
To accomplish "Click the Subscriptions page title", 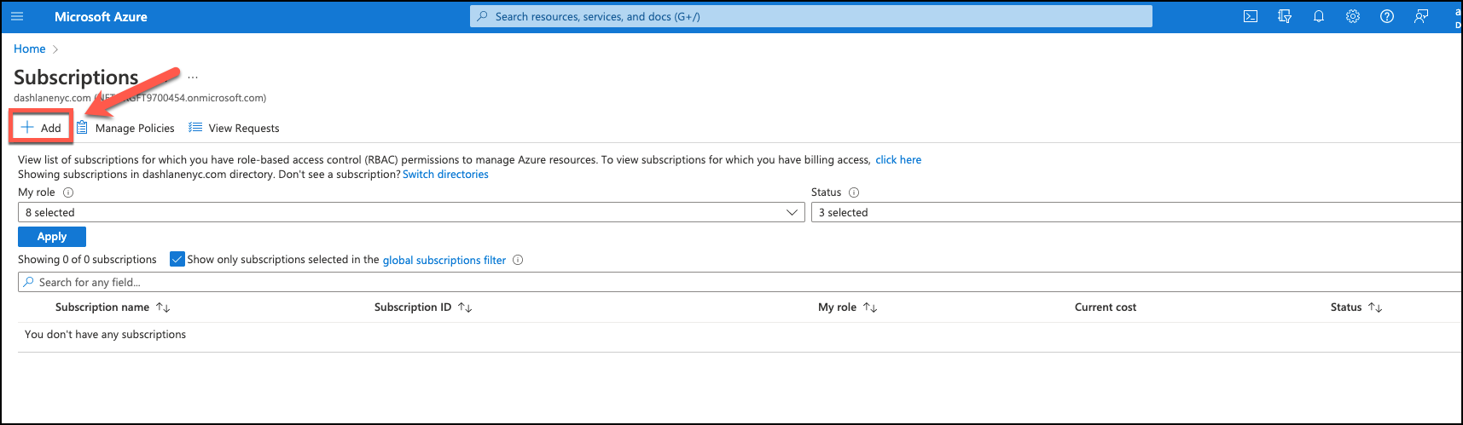I will coord(76,78).
